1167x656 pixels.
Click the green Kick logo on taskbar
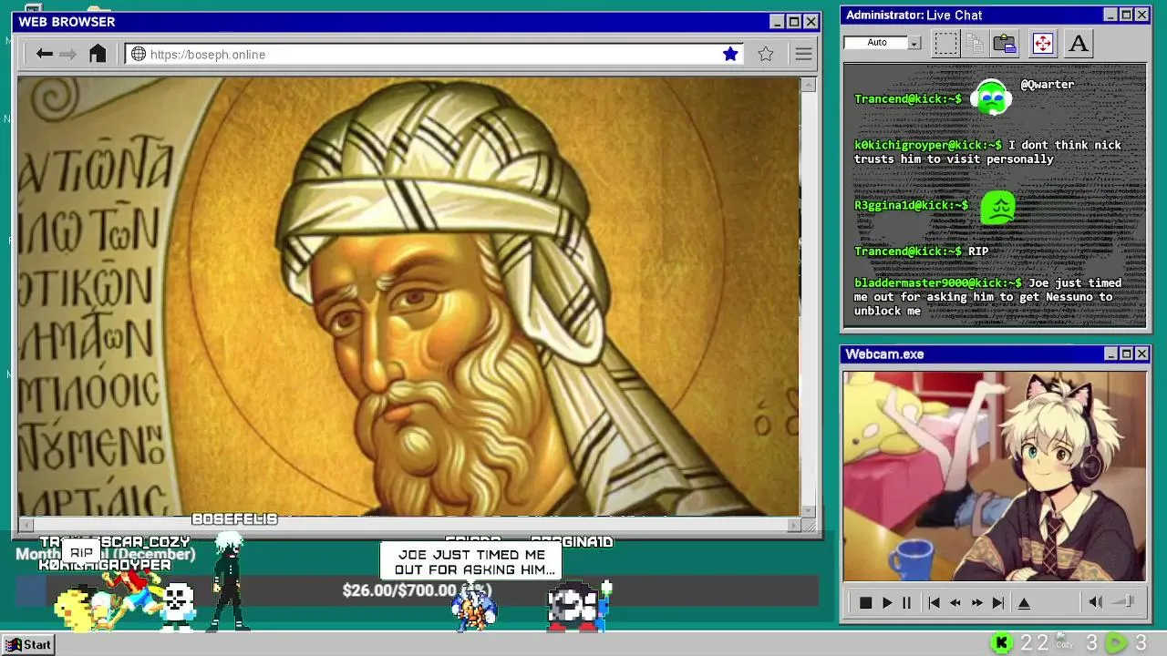(x=1002, y=643)
